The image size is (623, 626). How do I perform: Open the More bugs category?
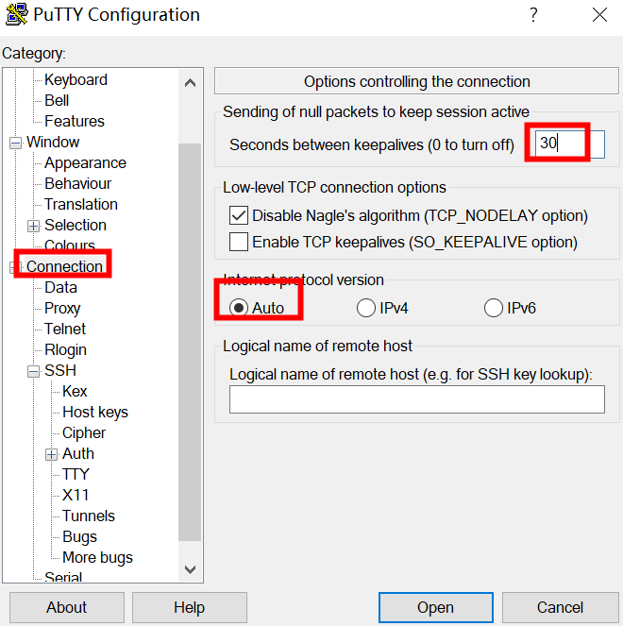97,557
